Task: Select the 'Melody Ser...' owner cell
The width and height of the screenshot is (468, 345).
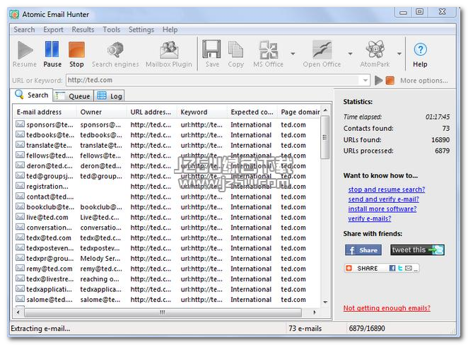Action: [100, 259]
